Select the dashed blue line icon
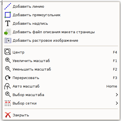Screen dimensions: 121x121 [8, 6]
